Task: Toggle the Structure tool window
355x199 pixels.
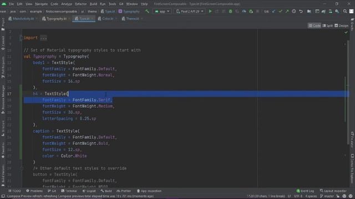Action: (3, 128)
